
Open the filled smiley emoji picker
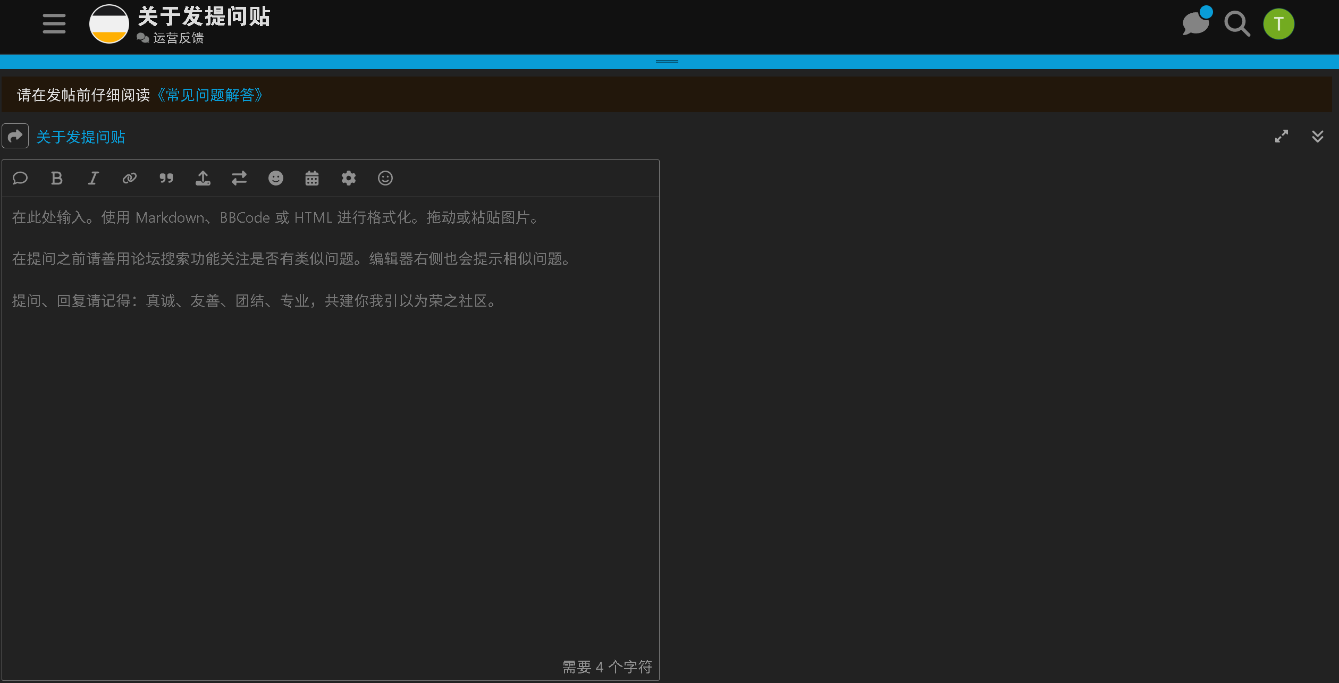pos(276,178)
